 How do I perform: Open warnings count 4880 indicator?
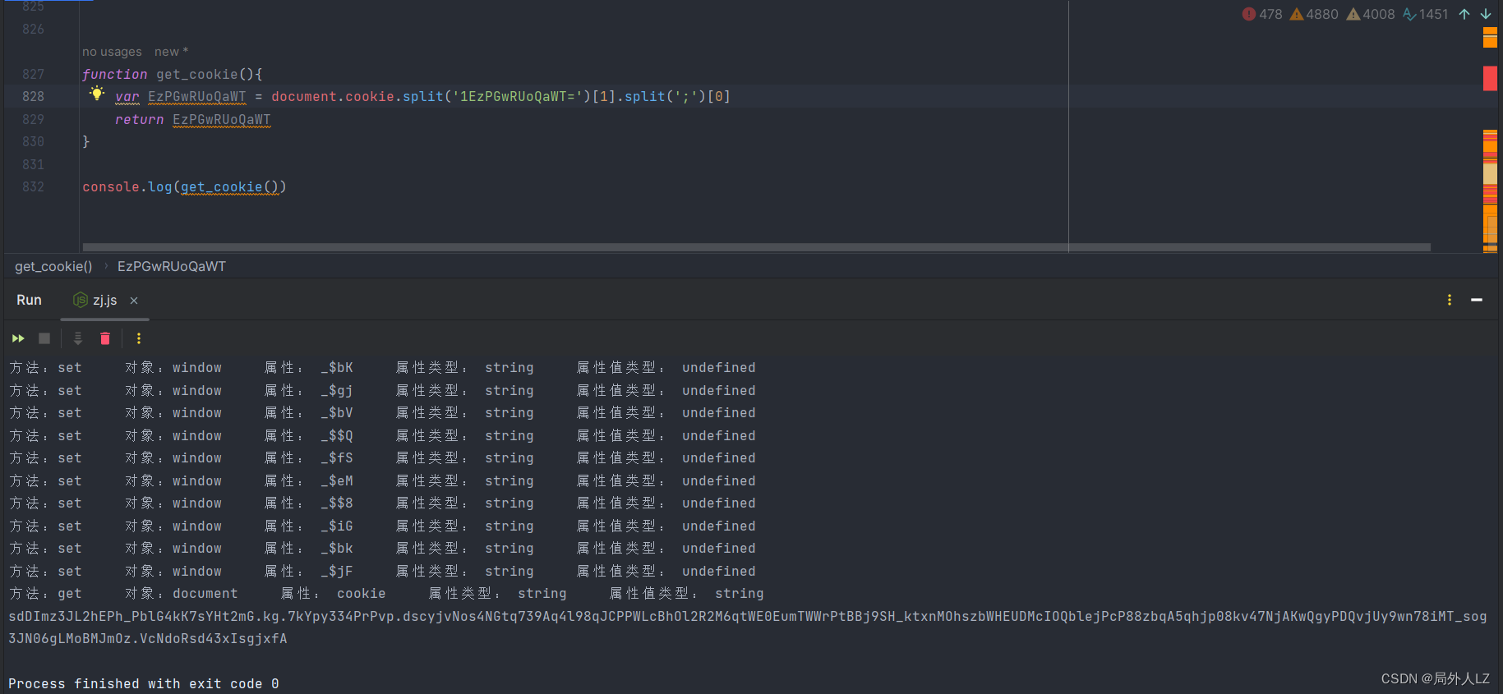click(1314, 14)
